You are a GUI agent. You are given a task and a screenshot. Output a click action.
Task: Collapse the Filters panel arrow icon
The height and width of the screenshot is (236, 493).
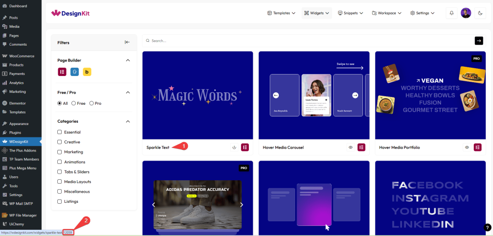click(127, 42)
